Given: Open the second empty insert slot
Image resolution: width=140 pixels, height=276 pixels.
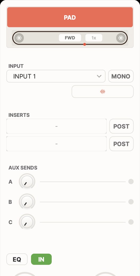Looking at the screenshot, I should point(56,144).
